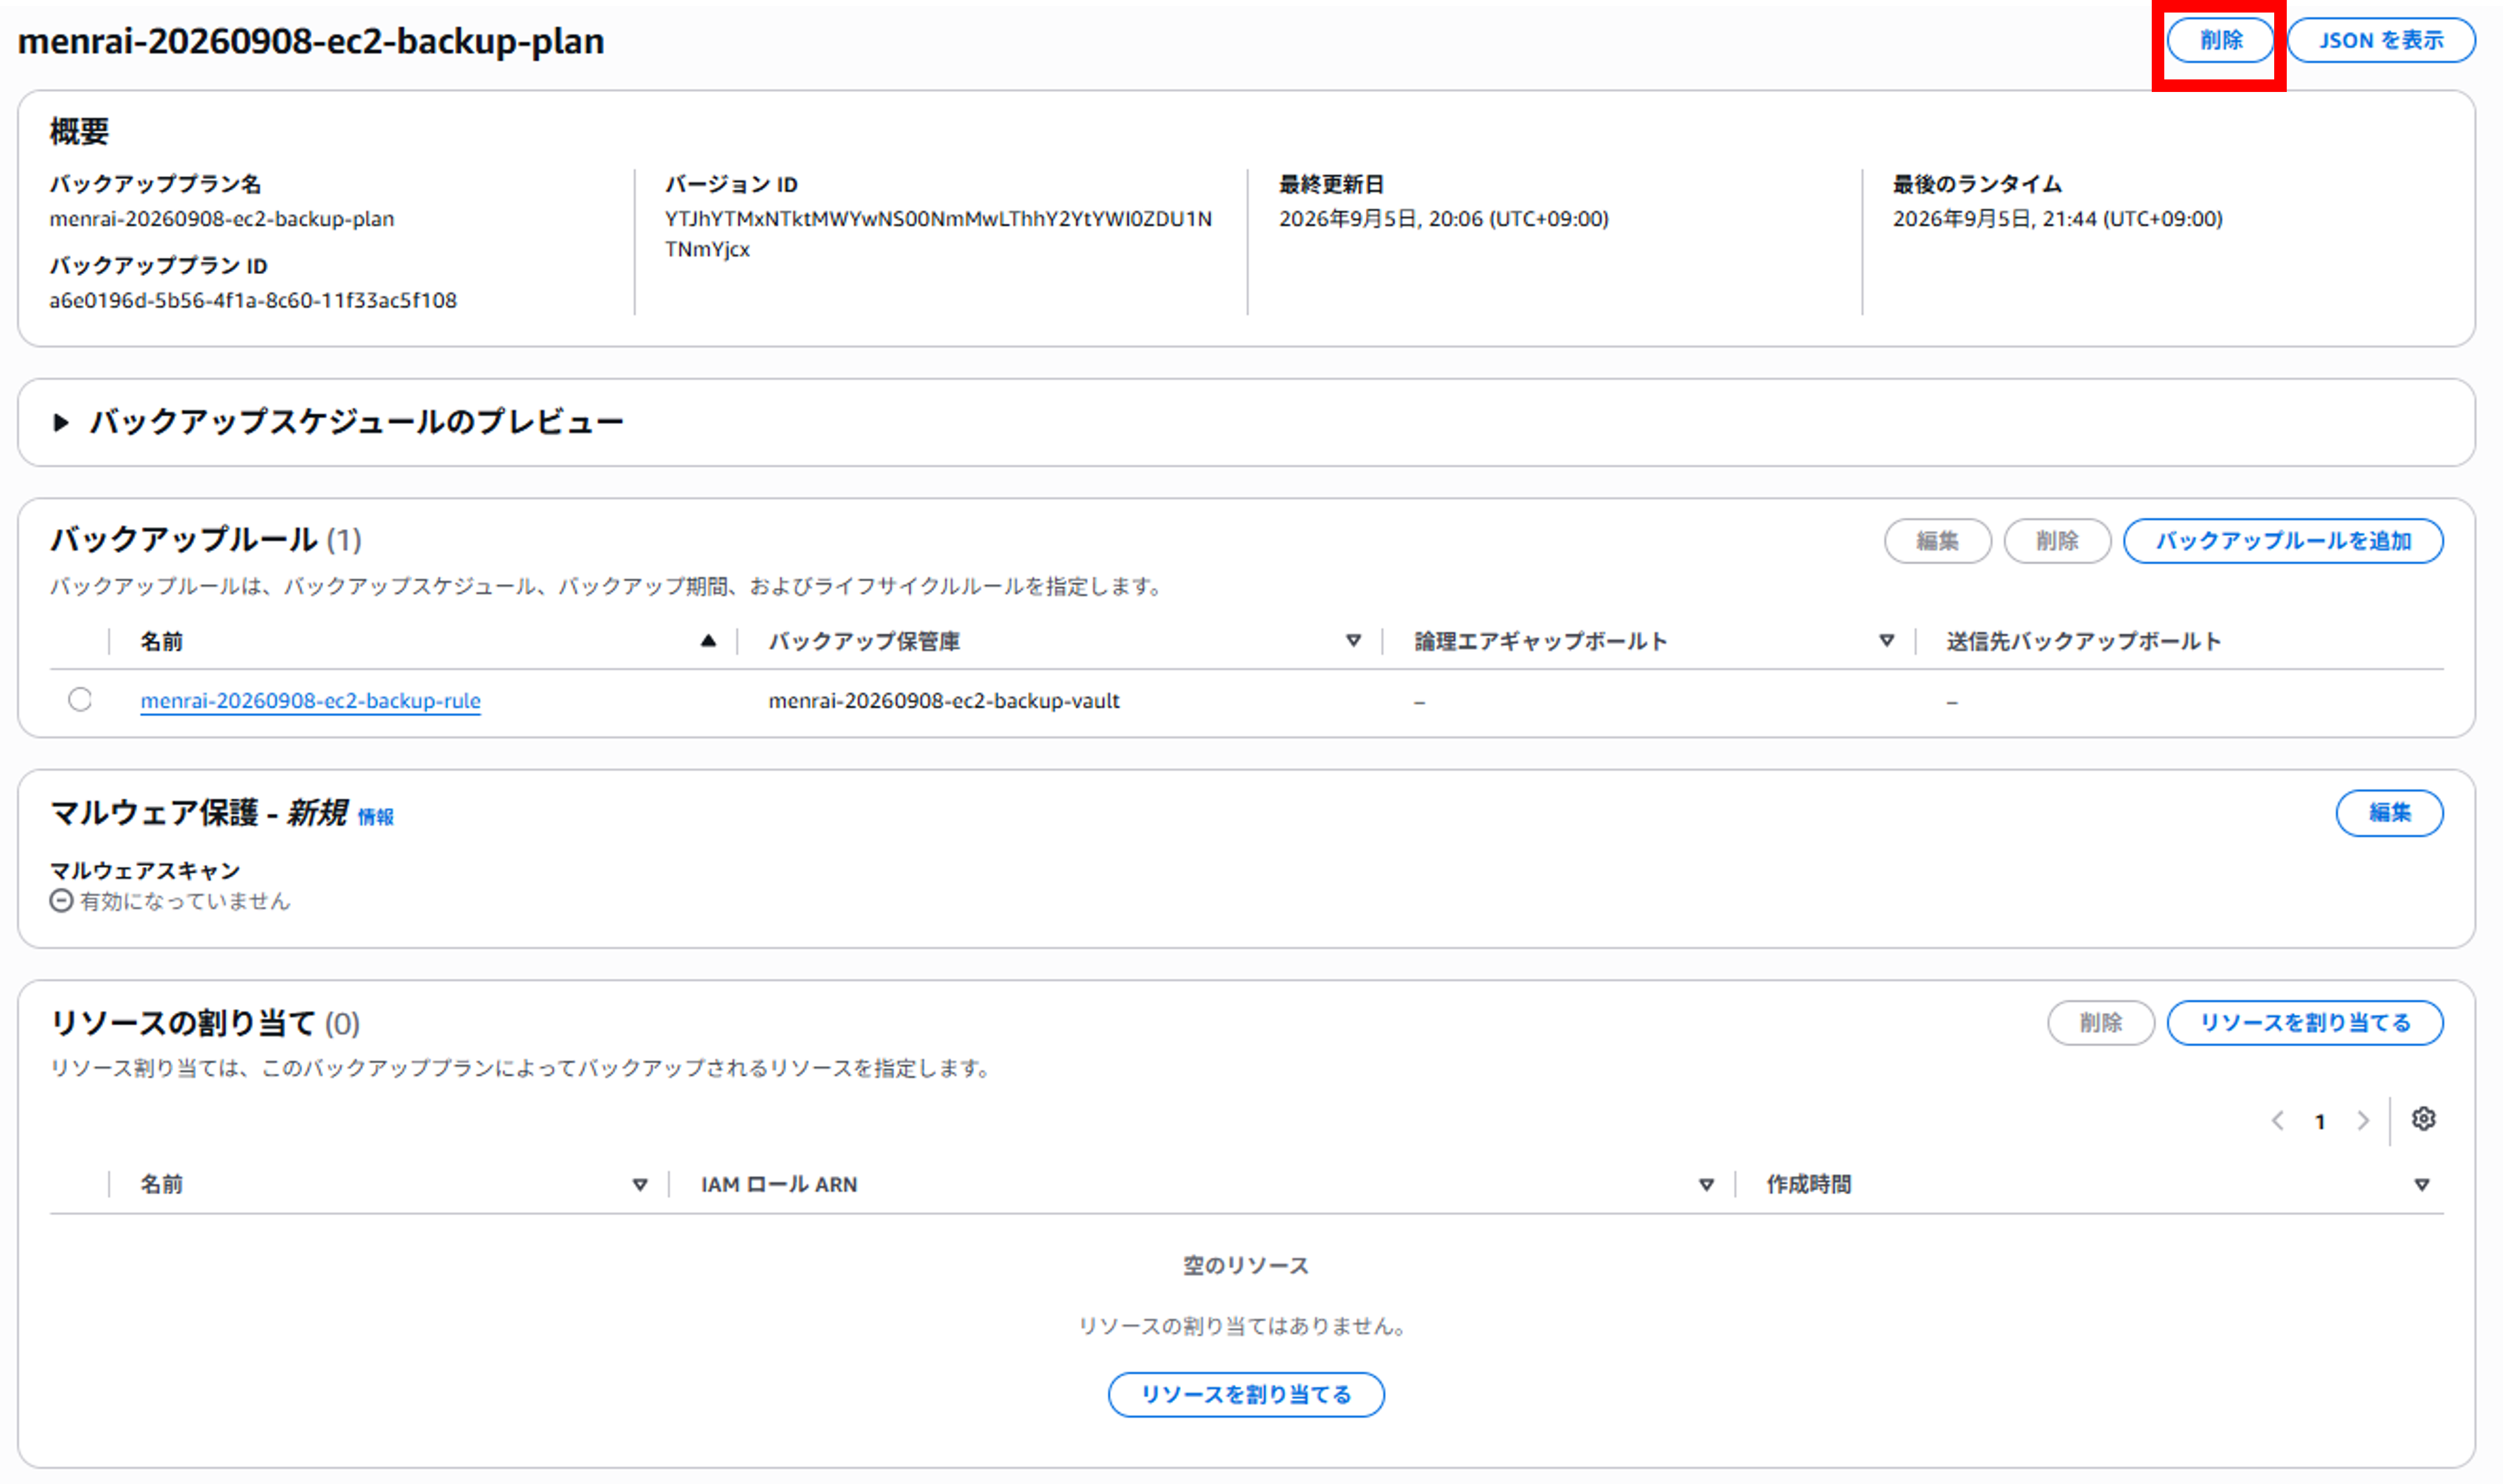
Task: Click リソースを割り当てる under 空のリソース
Action: 1245,1395
